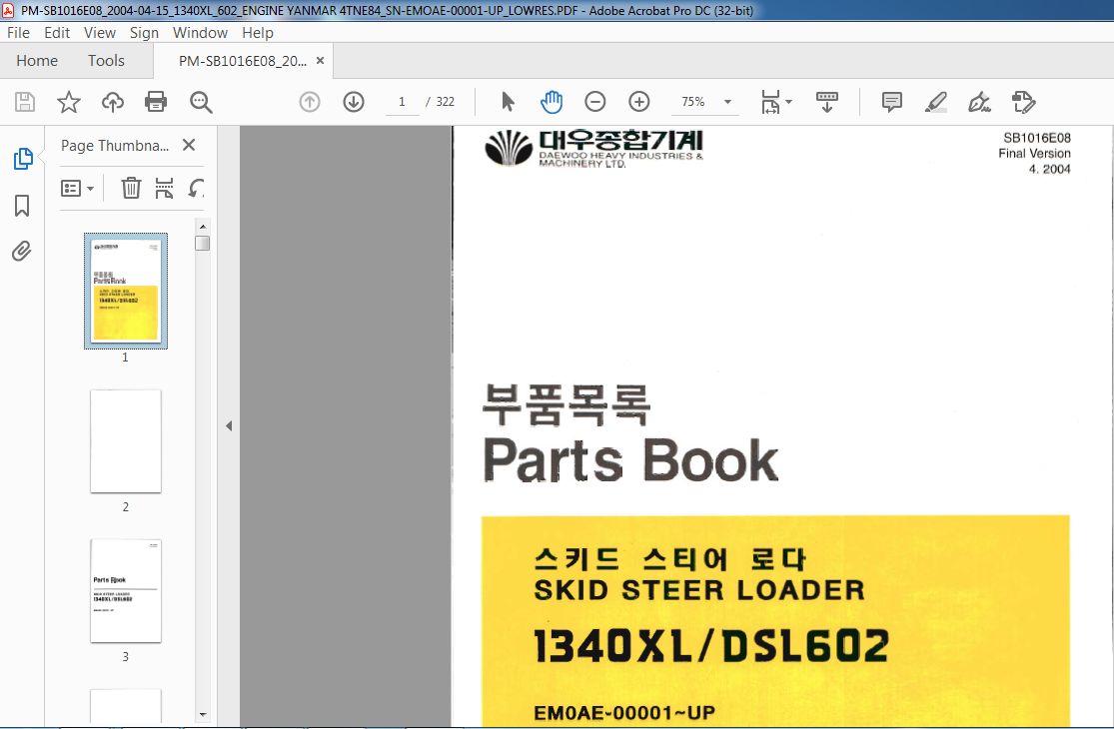1114x729 pixels.
Task: Open the Window menu
Action: tap(201, 33)
